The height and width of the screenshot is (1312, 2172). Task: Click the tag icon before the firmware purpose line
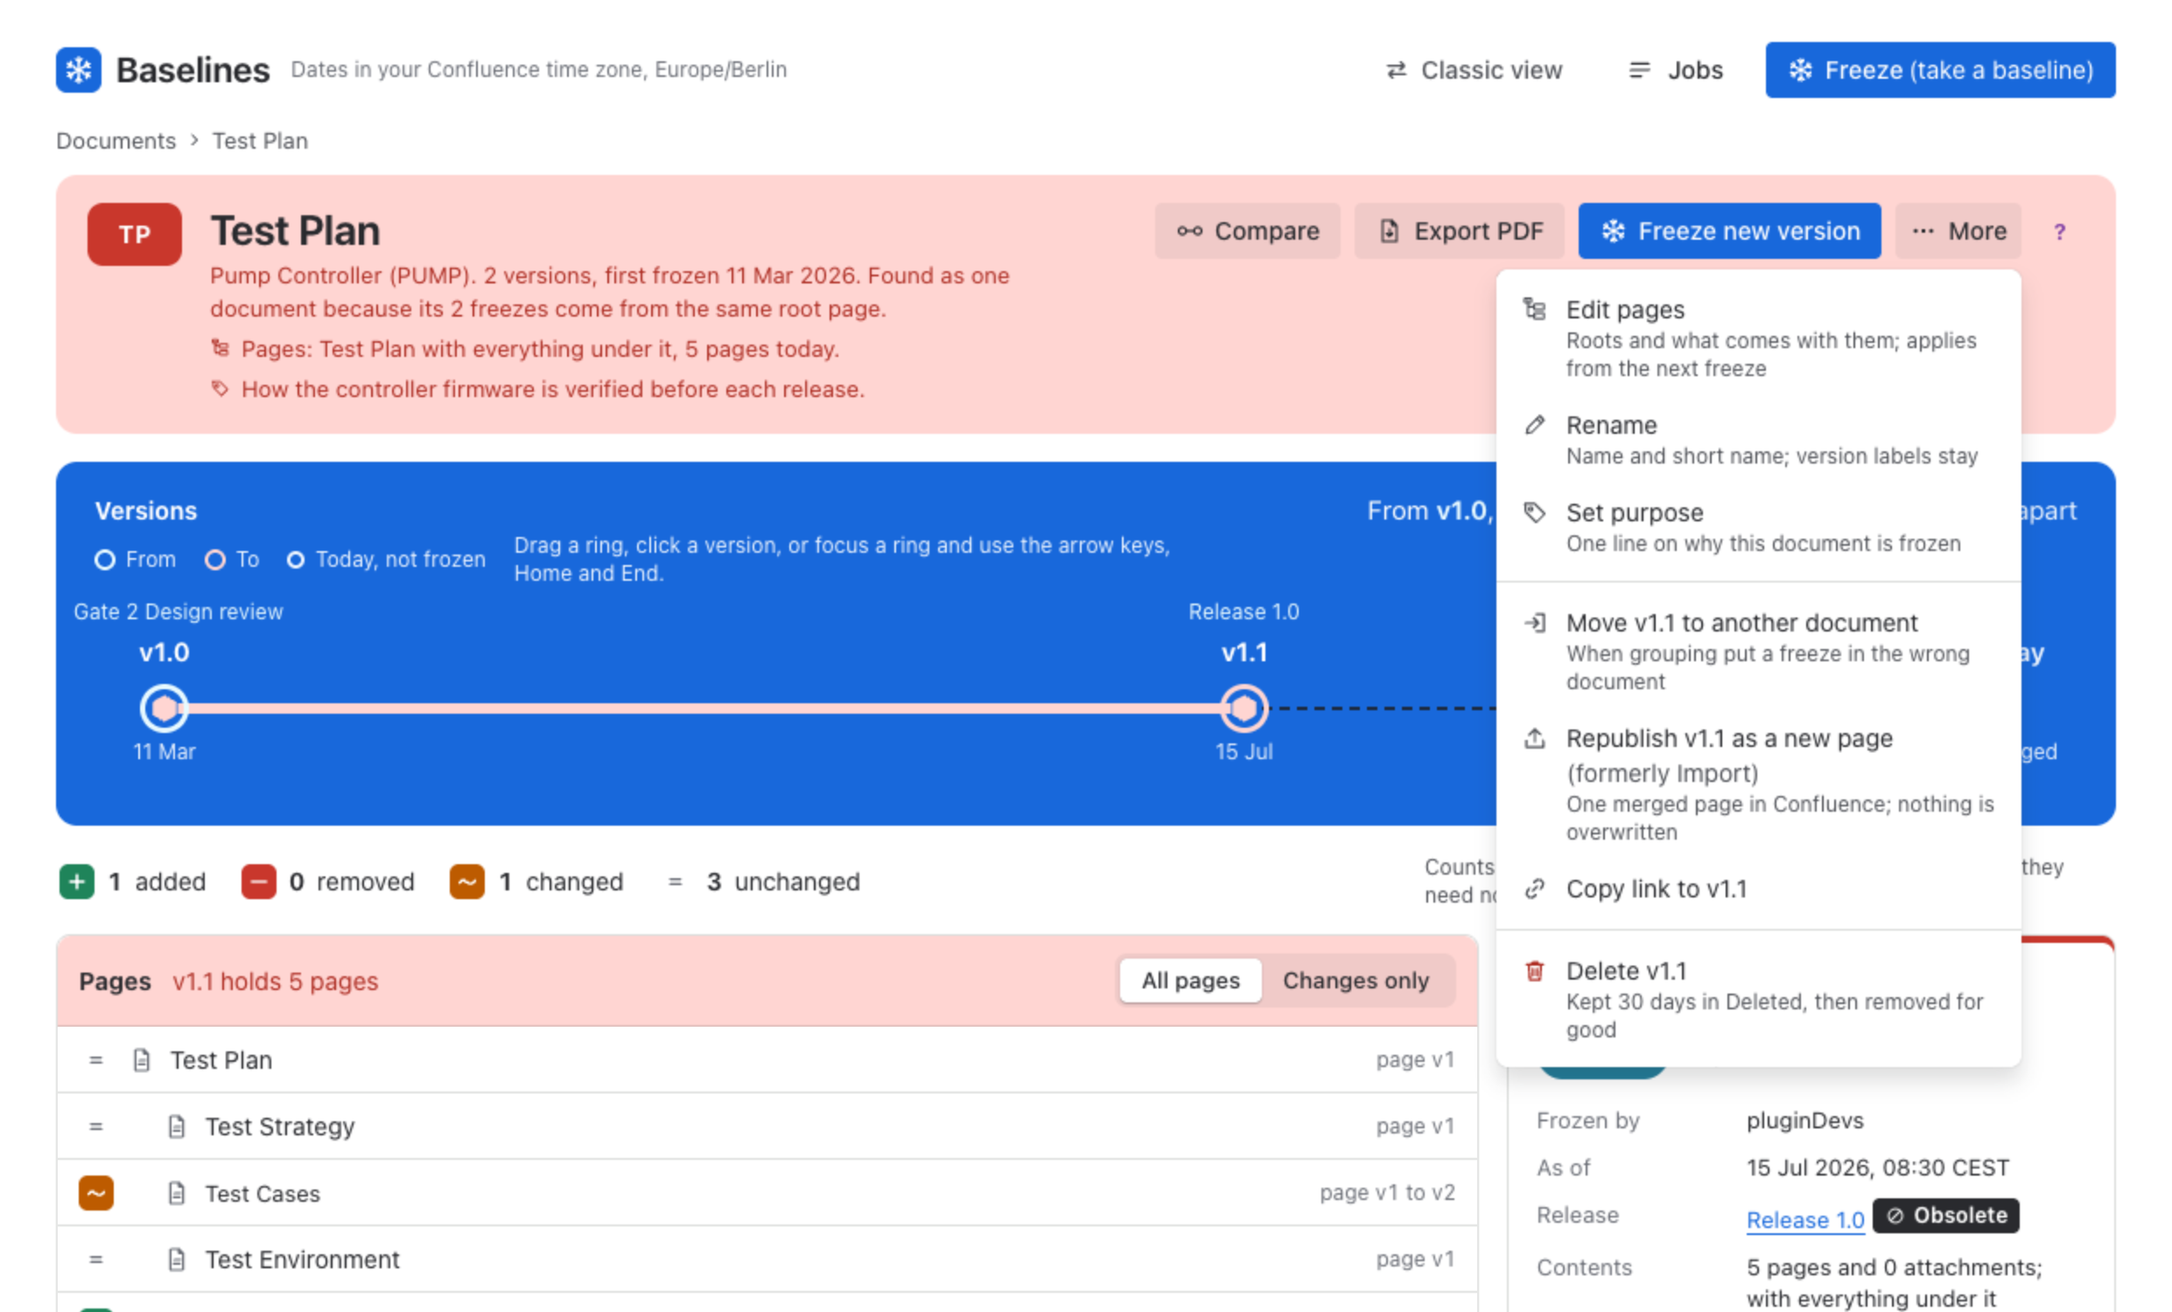[220, 388]
